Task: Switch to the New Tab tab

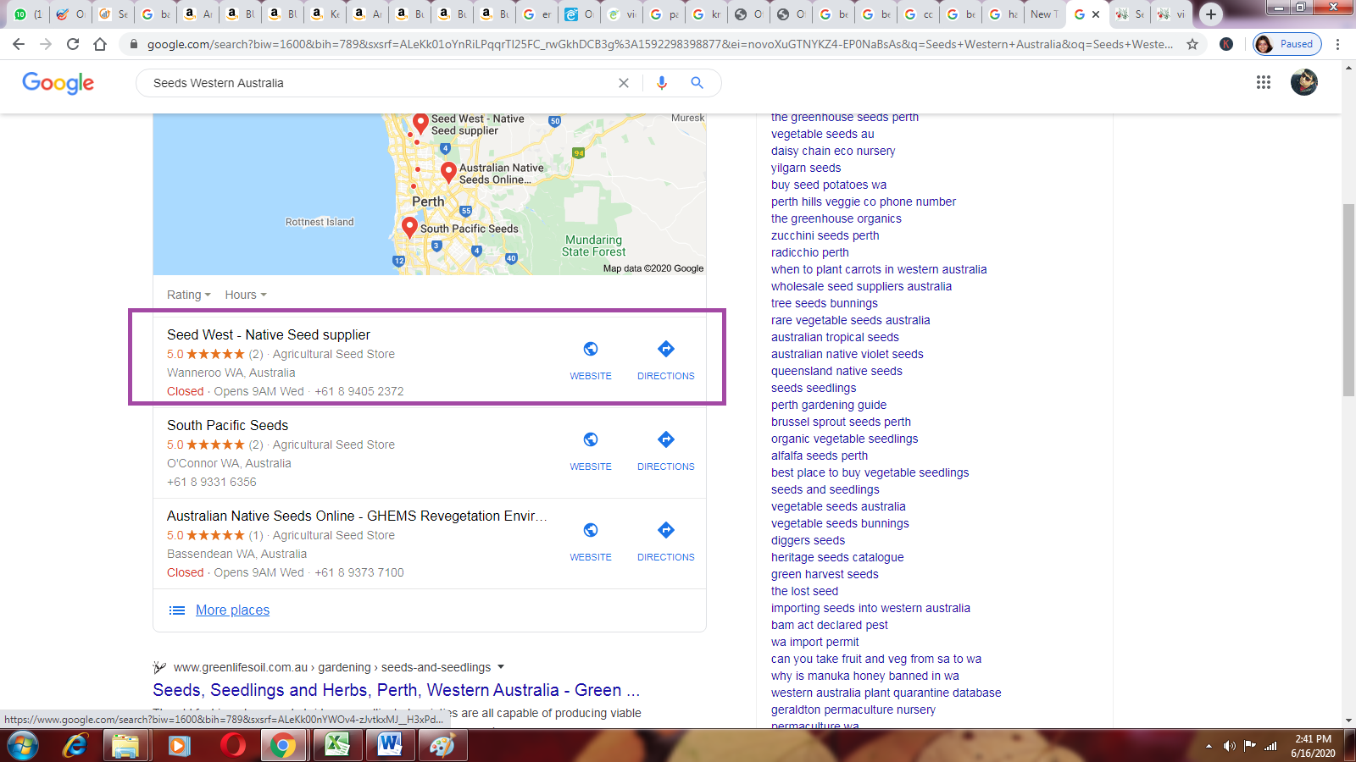Action: click(1043, 14)
